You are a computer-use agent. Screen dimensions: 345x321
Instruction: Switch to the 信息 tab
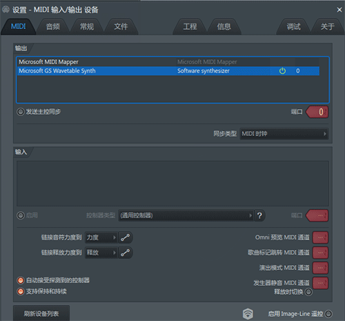[x=224, y=27]
